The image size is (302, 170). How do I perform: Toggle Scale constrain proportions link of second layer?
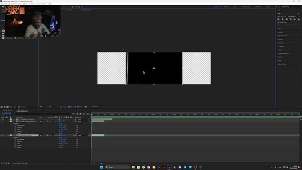coord(59,129)
